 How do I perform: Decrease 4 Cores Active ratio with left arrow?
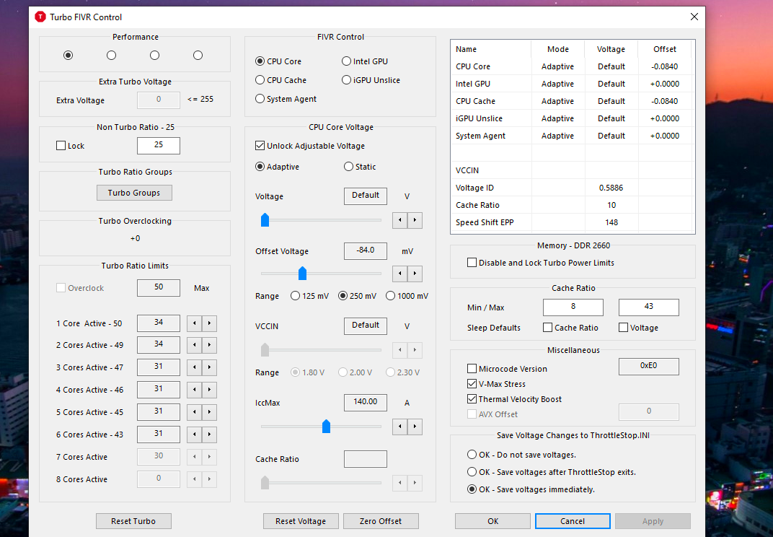tap(194, 390)
